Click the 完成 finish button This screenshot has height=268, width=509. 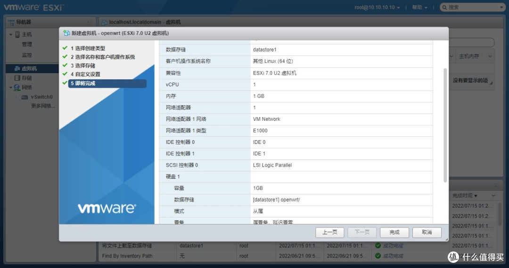(394, 232)
